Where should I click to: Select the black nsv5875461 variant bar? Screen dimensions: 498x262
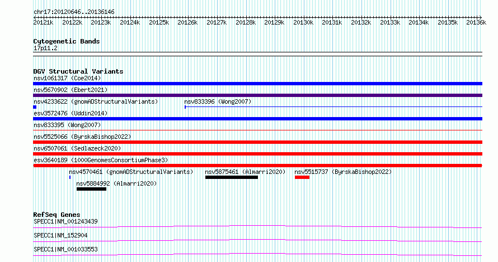click(232, 177)
